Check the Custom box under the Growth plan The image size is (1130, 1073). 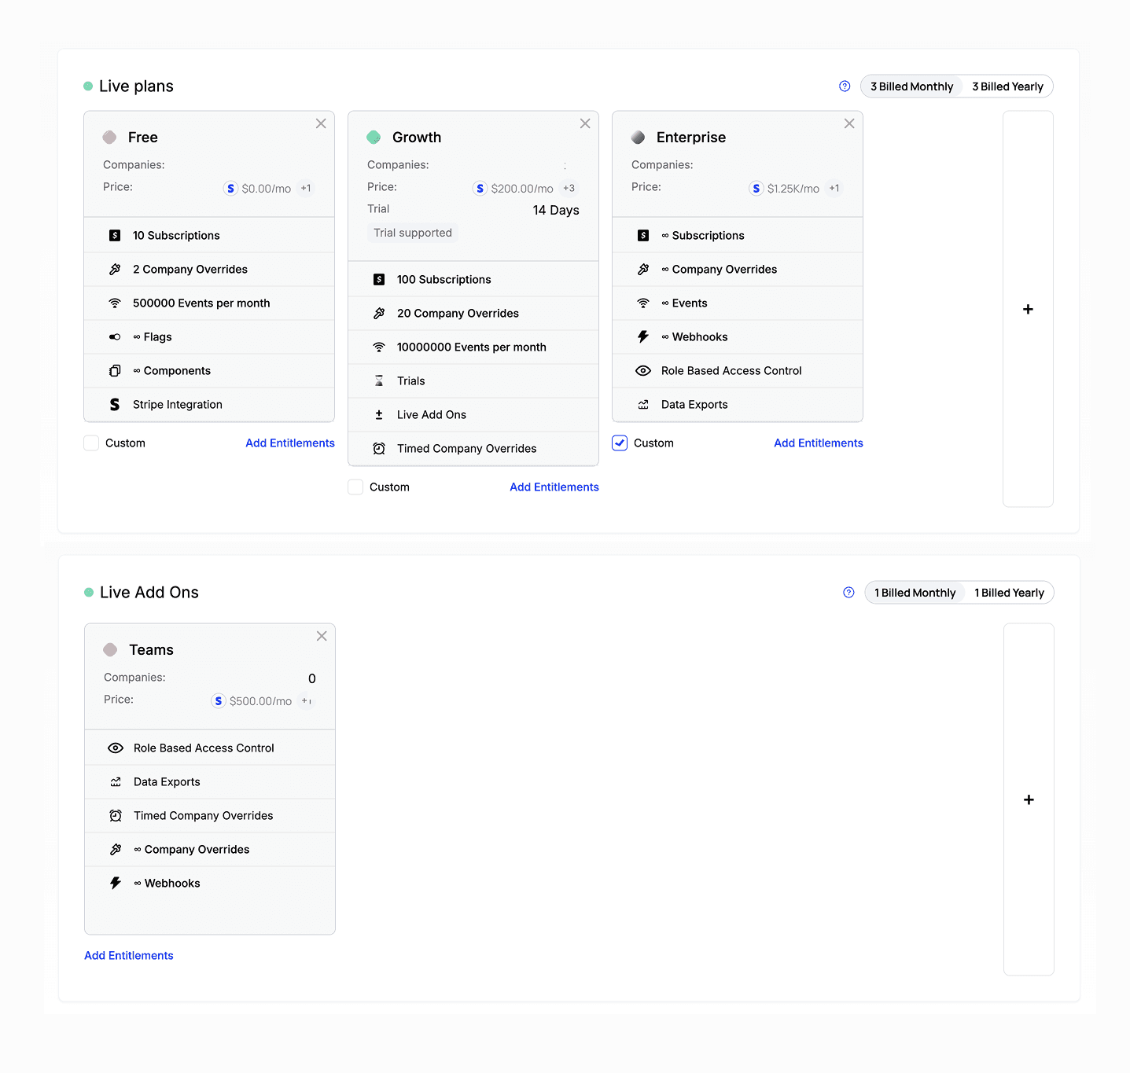355,487
